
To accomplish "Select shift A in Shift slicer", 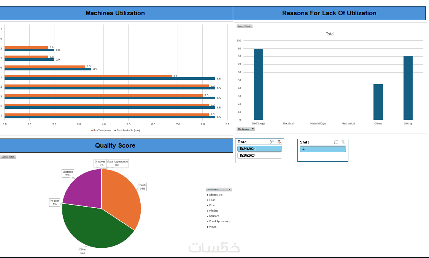I will (x=323, y=149).
